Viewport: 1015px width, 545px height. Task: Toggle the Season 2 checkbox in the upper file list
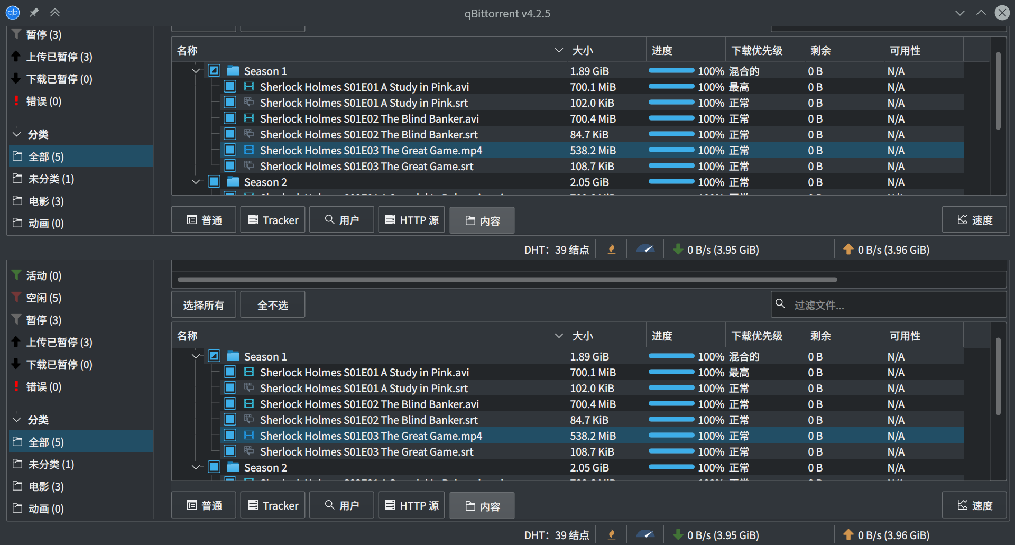(214, 181)
